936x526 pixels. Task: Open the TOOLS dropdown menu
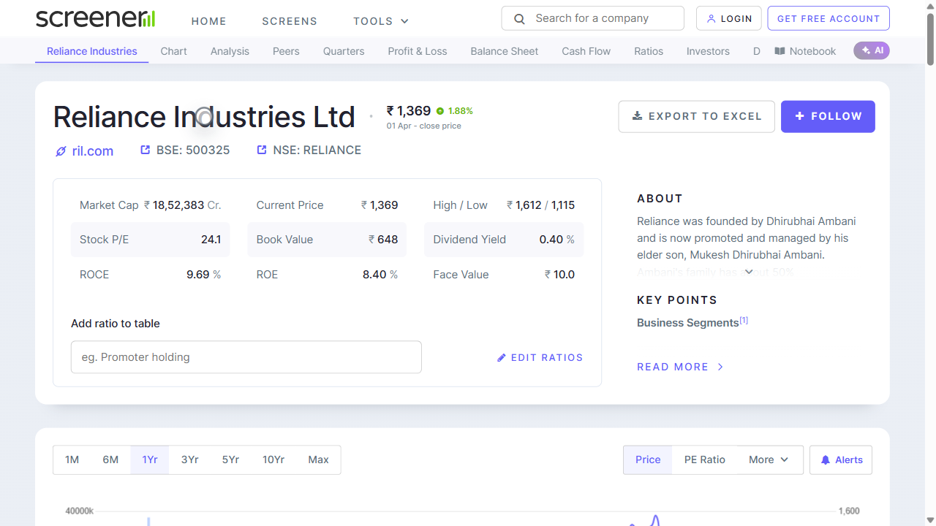tap(380, 21)
